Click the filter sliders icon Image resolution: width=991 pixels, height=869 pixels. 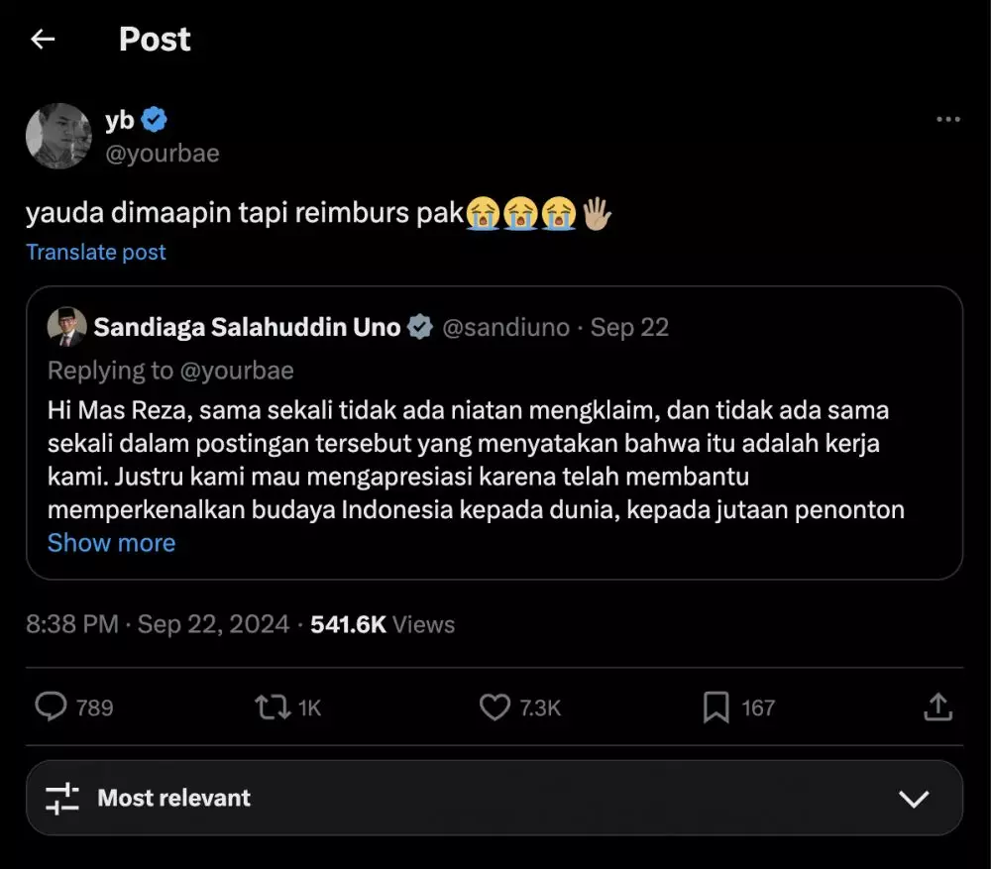62,799
